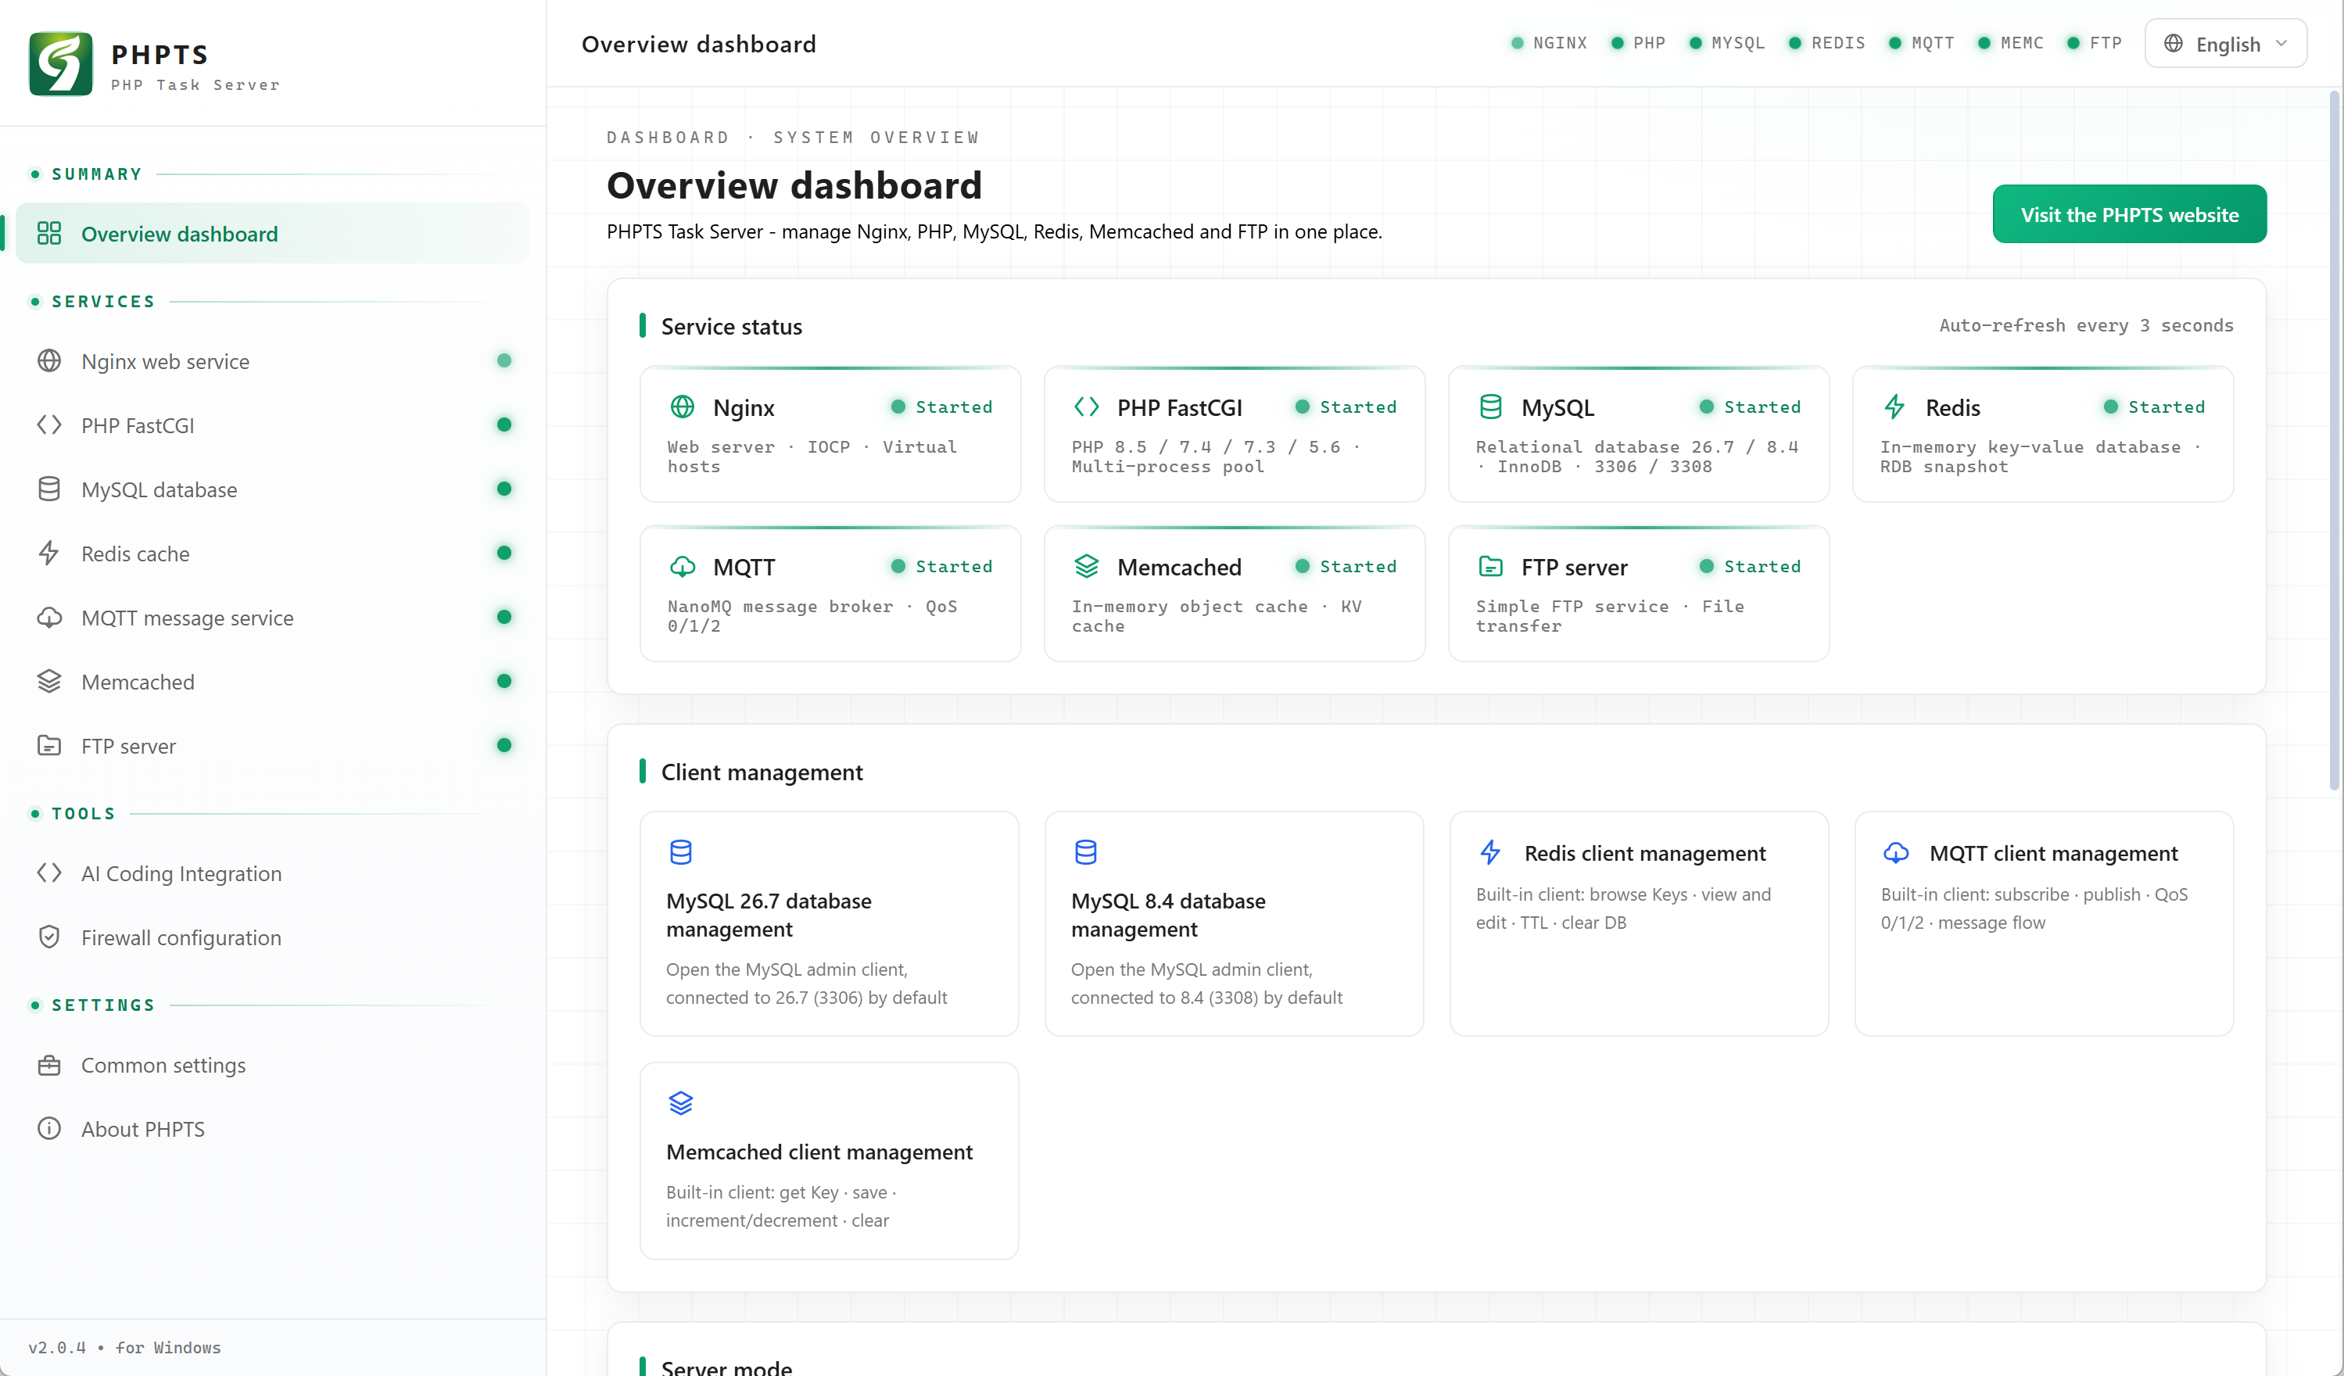Click the MySQL database cylinder icon in sidebar
The image size is (2344, 1376).
[49, 489]
